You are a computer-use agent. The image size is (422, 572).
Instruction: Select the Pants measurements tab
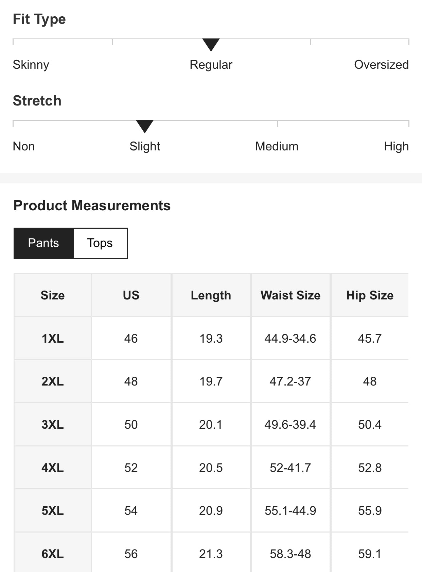(x=43, y=243)
